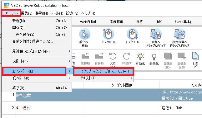Click the 画像をコピー icon
202x118 pixels.
tap(168, 56)
